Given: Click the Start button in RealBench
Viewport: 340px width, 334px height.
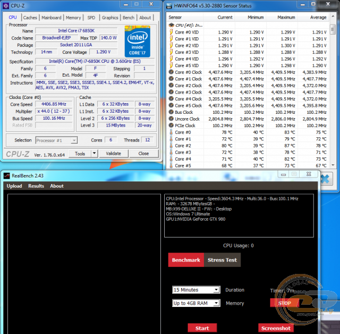Looking at the screenshot, I should point(202,328).
